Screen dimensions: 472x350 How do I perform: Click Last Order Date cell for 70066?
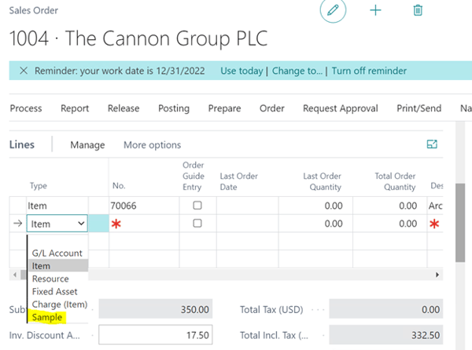pos(248,206)
